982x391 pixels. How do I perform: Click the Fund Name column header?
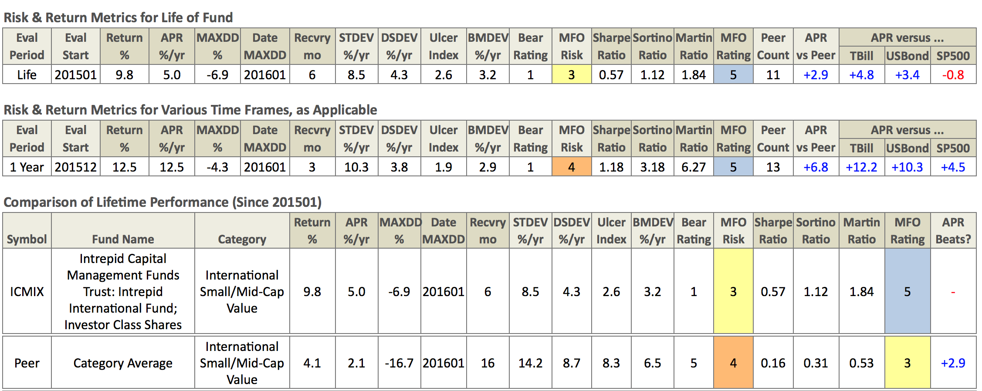123,239
